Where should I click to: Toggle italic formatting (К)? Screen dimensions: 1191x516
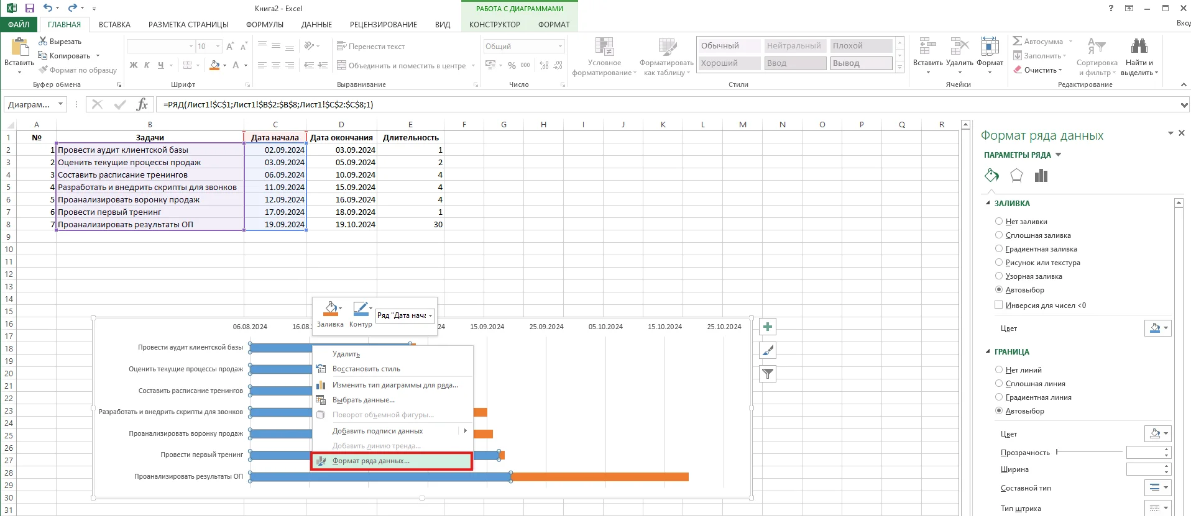coord(147,65)
